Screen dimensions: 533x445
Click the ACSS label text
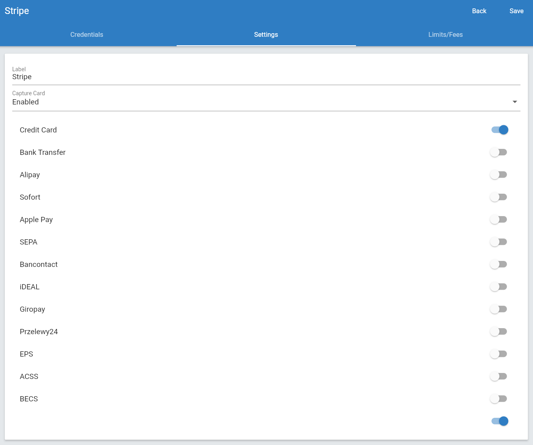pyautogui.click(x=29, y=377)
